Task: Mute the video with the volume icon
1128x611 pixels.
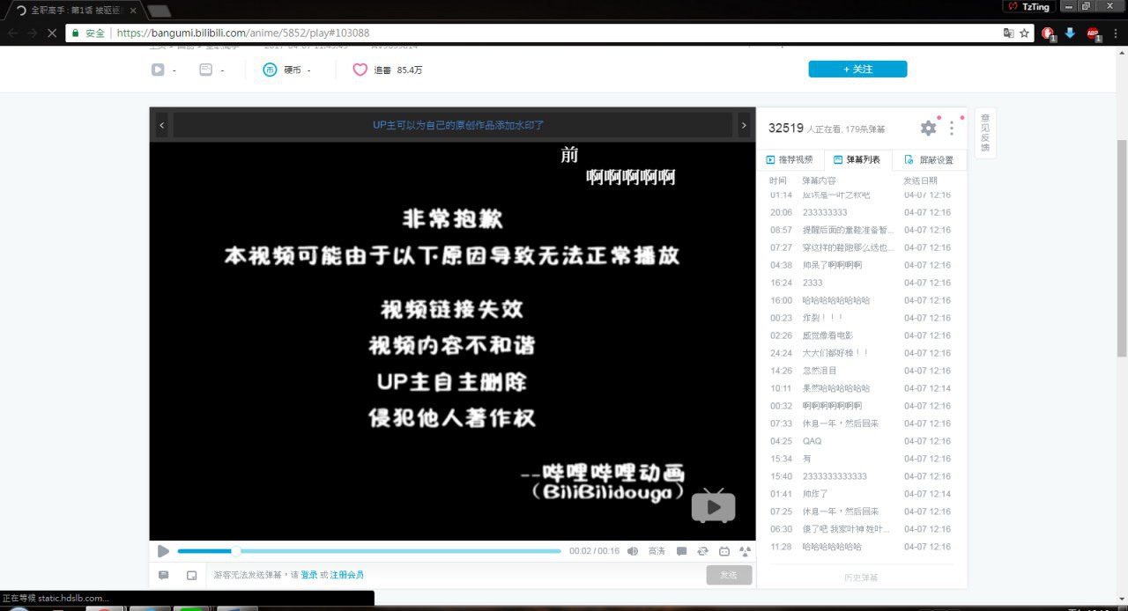Action: [632, 551]
